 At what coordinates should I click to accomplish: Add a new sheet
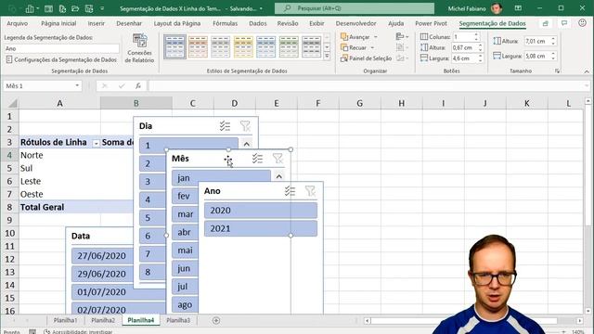[x=216, y=321]
